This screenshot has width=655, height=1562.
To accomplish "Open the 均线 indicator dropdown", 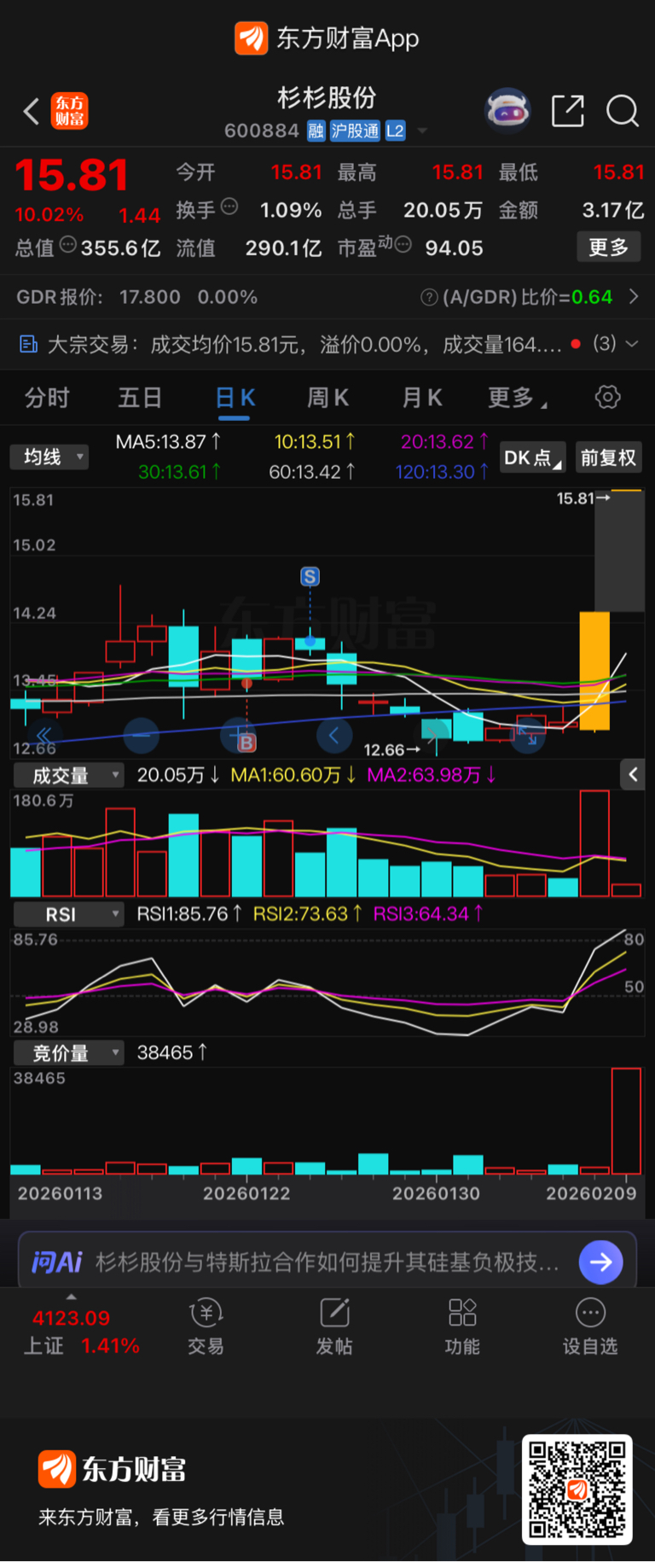I will (x=49, y=457).
